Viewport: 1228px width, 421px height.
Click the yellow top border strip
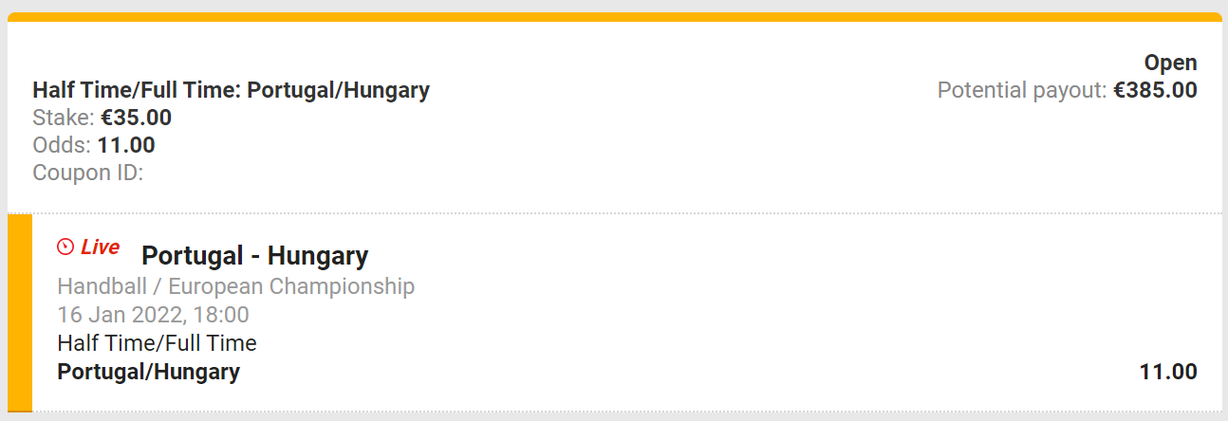point(614,17)
